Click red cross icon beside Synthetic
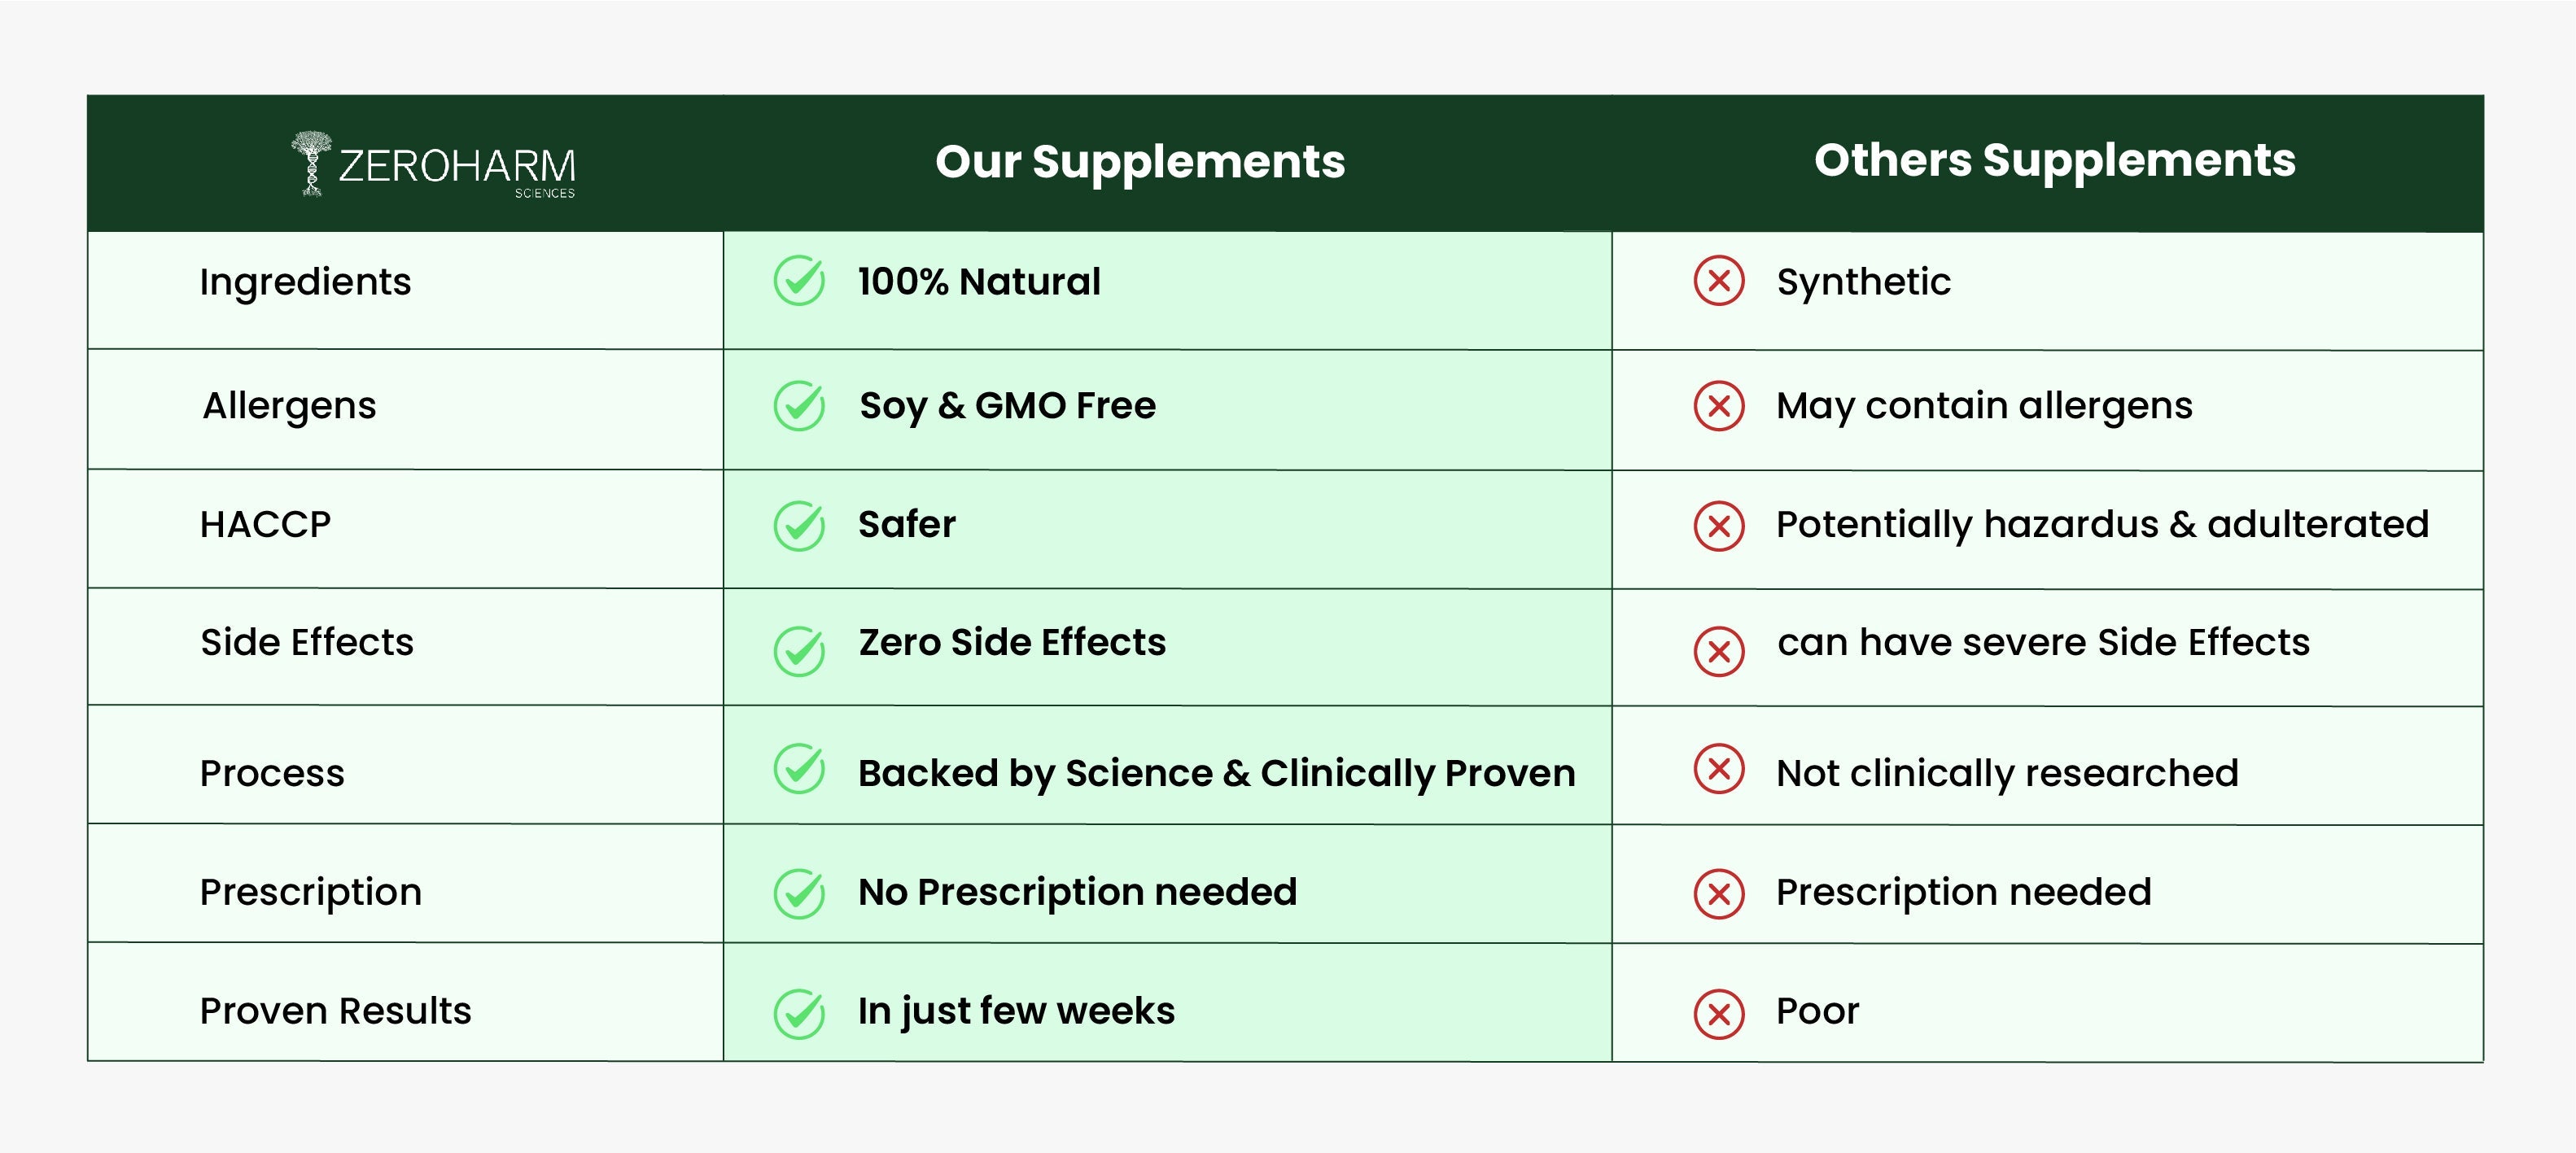 (1719, 281)
